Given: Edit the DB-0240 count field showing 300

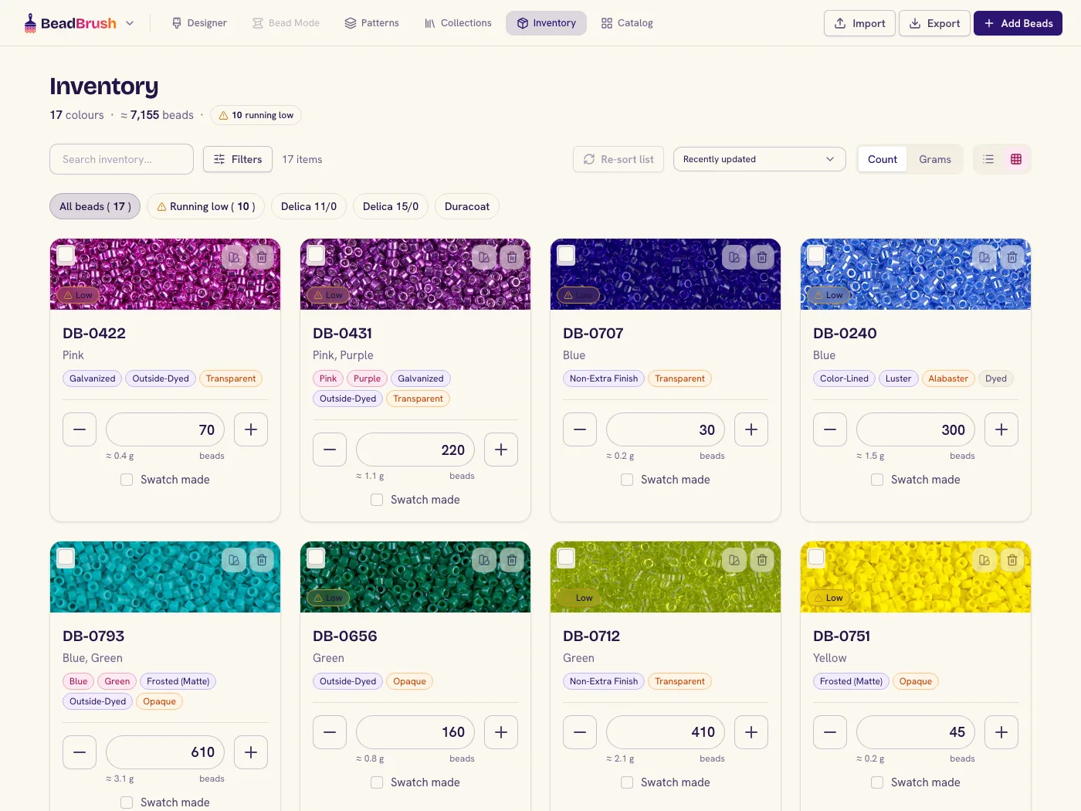Looking at the screenshot, I should click(x=916, y=429).
